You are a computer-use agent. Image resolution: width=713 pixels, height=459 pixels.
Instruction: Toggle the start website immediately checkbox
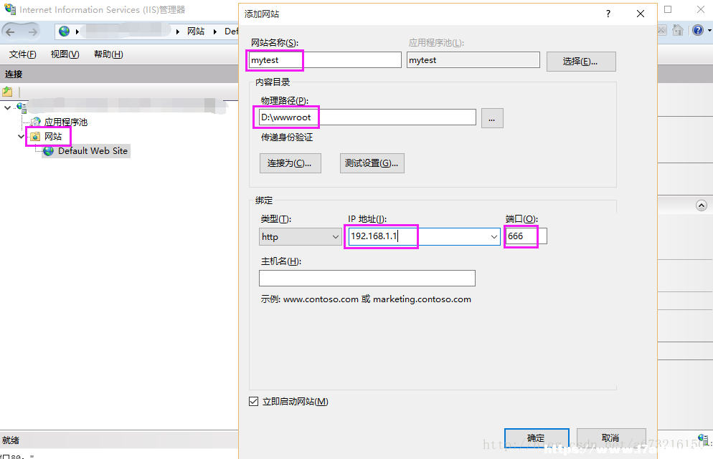click(x=254, y=401)
